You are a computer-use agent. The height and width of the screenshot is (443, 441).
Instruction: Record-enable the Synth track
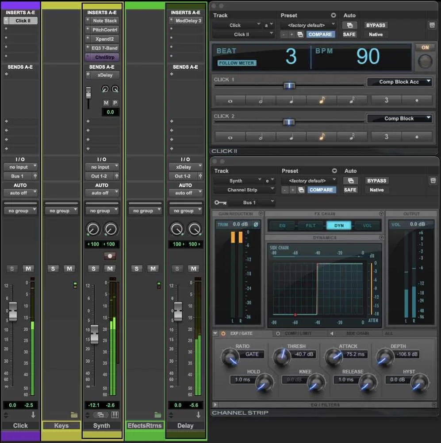pyautogui.click(x=110, y=256)
